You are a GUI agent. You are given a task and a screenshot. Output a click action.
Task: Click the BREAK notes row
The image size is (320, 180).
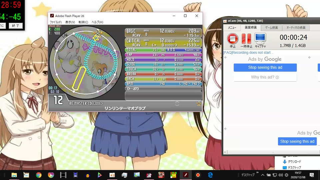coord(163,74)
